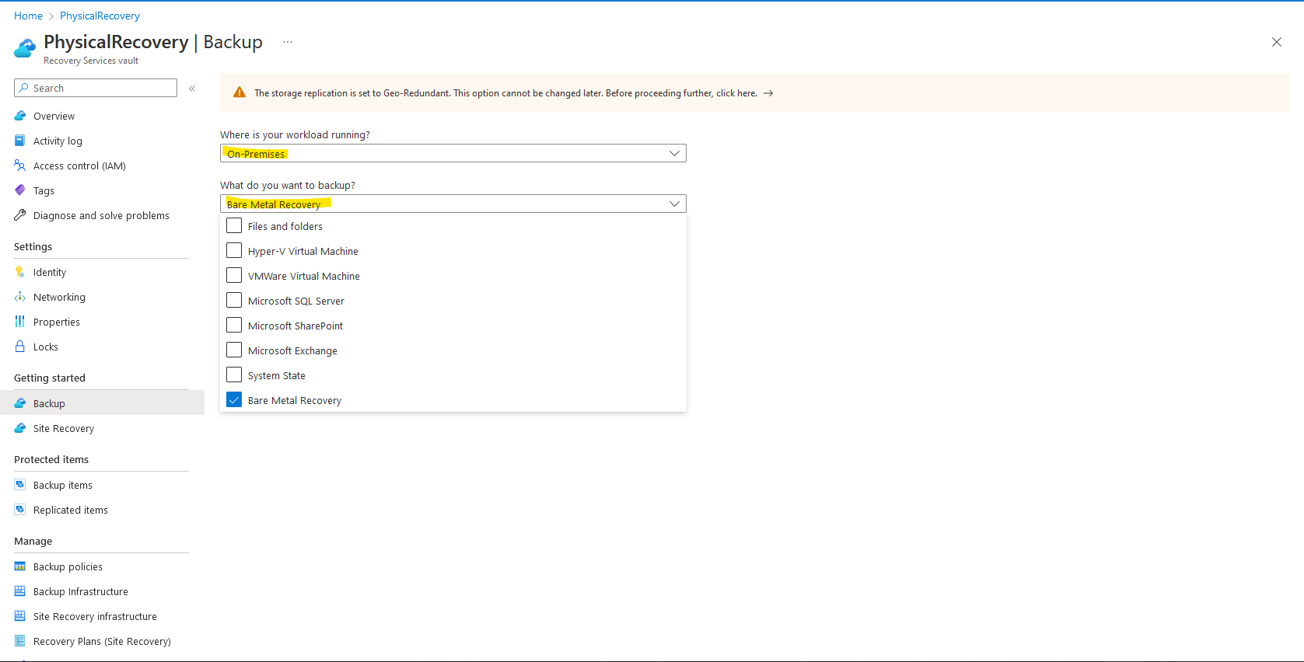Click the Diagnose and solve problems wrench icon
The image size is (1304, 662).
[20, 215]
